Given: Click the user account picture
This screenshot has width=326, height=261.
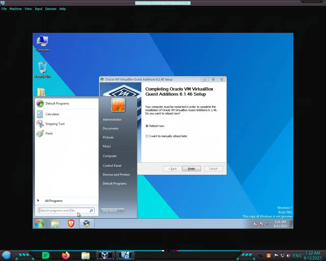Looking at the screenshot, I should point(118,105).
